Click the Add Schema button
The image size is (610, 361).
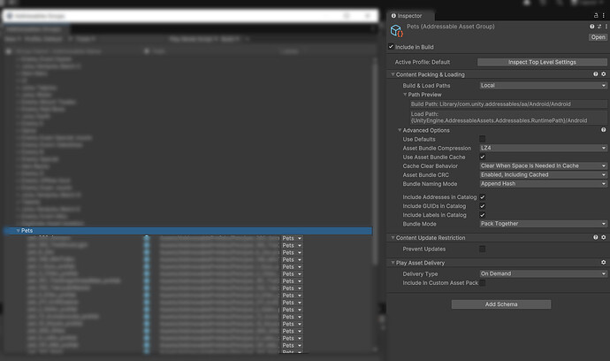[x=501, y=304]
